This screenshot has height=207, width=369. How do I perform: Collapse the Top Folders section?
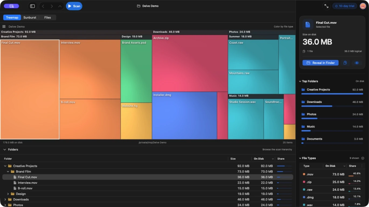(300, 81)
